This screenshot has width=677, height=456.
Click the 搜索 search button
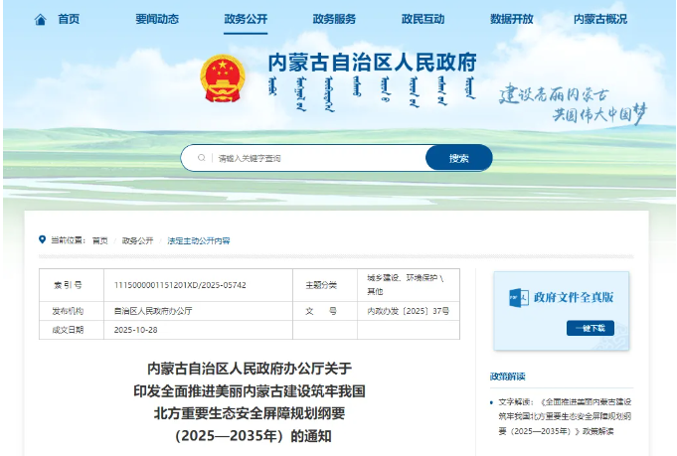pyautogui.click(x=459, y=158)
